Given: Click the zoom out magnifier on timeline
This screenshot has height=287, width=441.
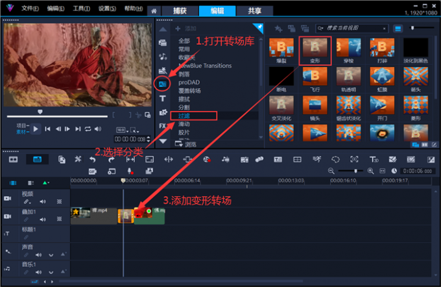Looking at the screenshot, I should (x=331, y=171).
